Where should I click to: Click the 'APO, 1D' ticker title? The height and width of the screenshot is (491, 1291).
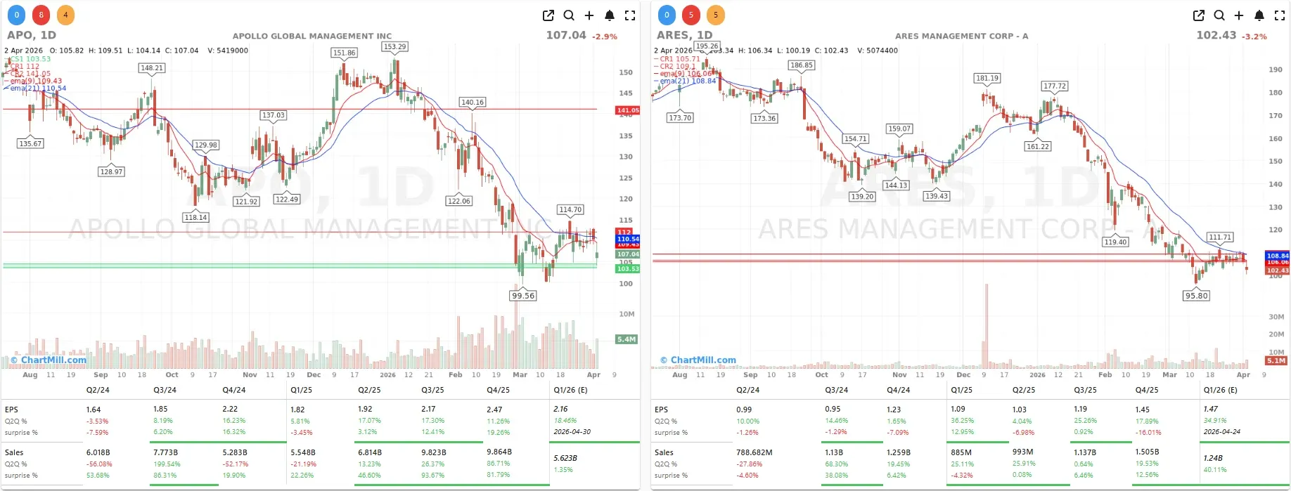[x=32, y=35]
